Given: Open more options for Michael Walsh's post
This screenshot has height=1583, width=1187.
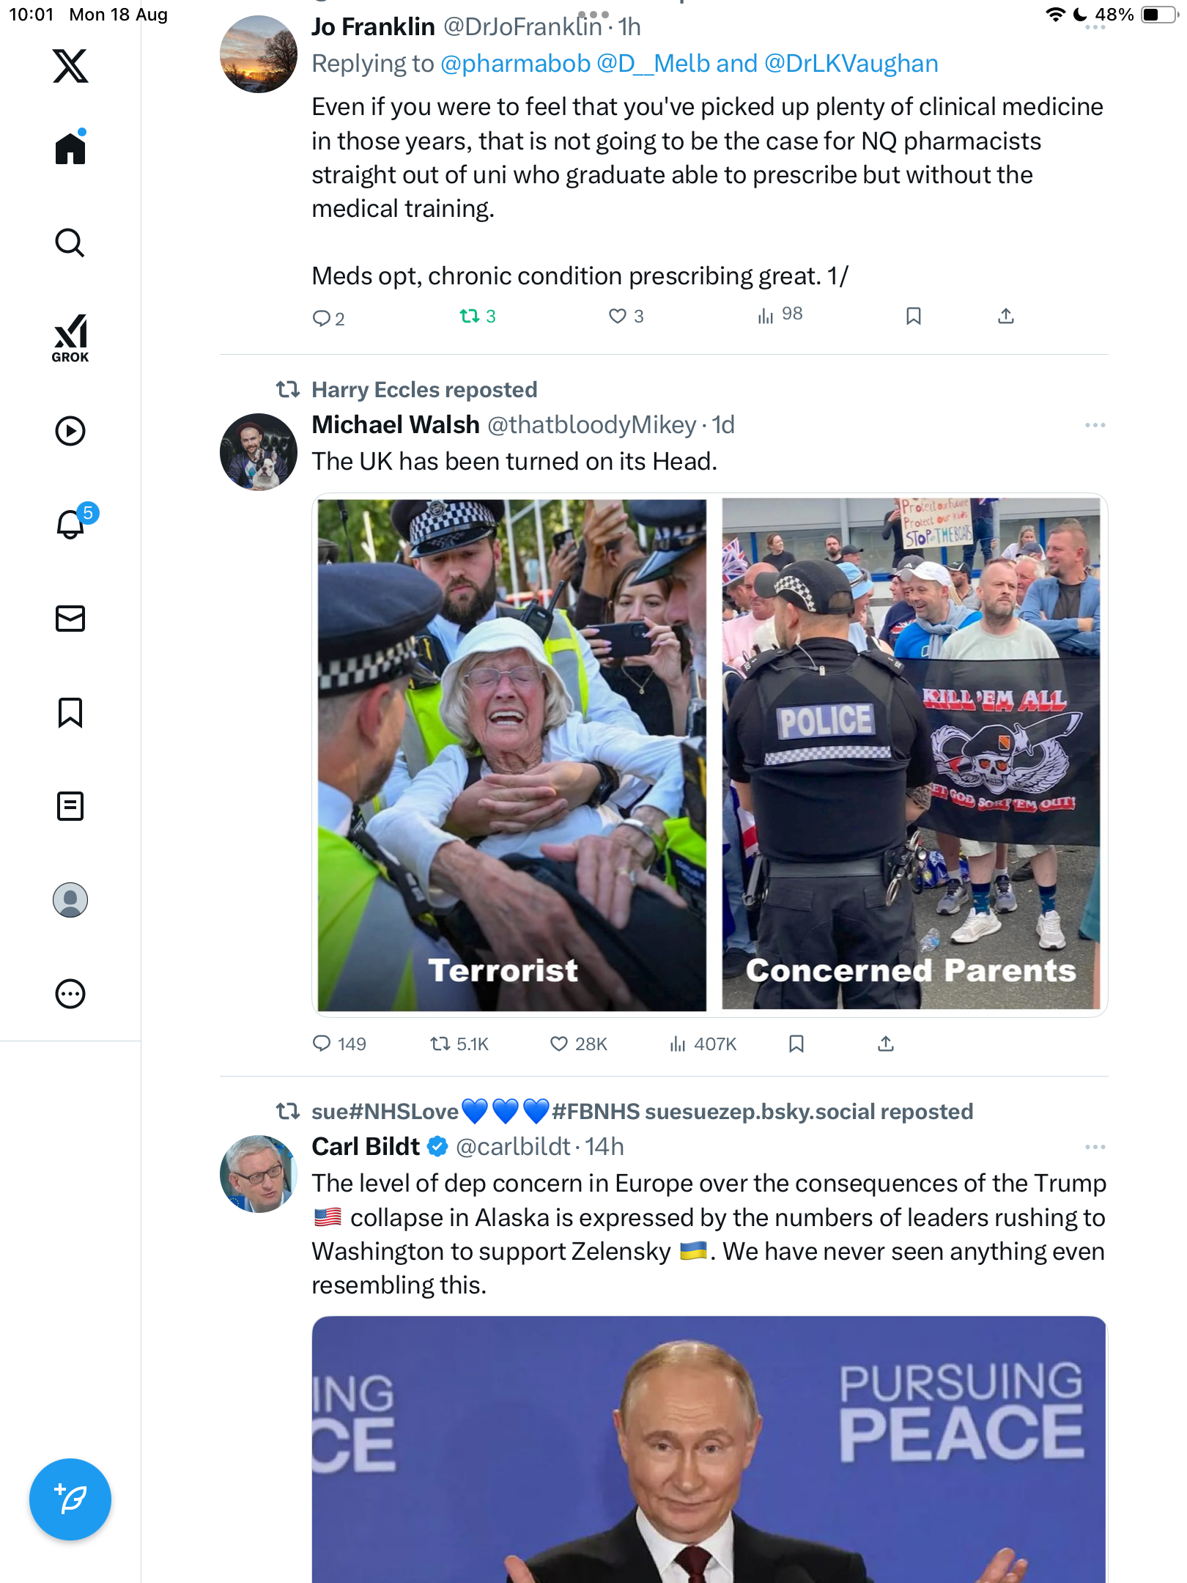Looking at the screenshot, I should coord(1095,425).
